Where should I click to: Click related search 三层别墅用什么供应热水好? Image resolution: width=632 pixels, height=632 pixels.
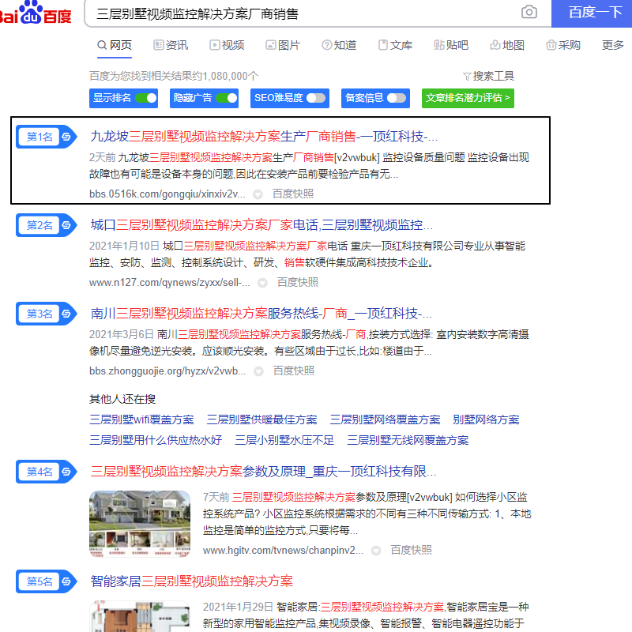[156, 440]
